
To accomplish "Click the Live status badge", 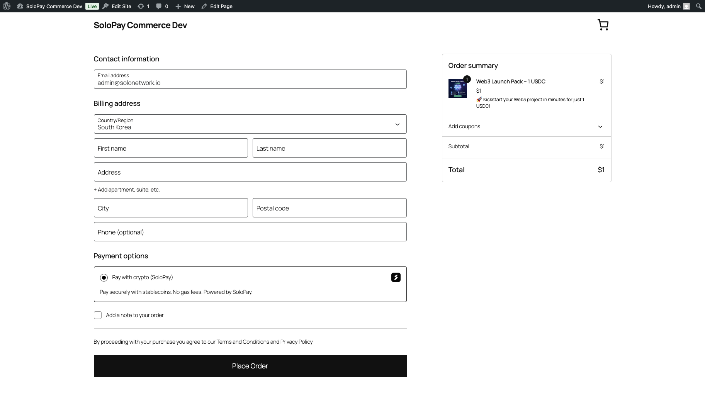I will 92,6.
